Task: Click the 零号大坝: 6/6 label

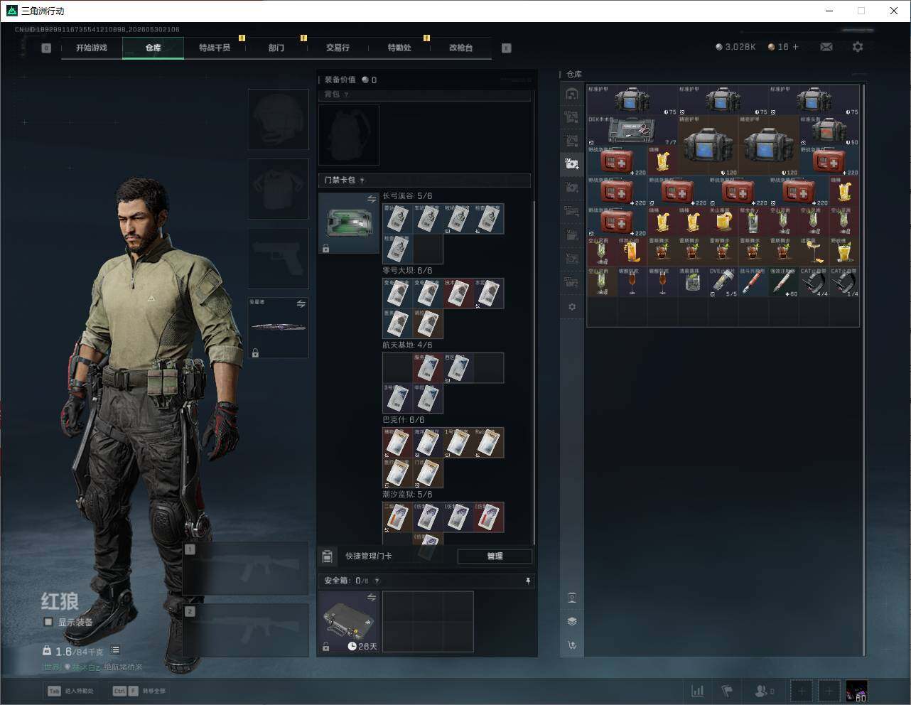Action: 407,271
